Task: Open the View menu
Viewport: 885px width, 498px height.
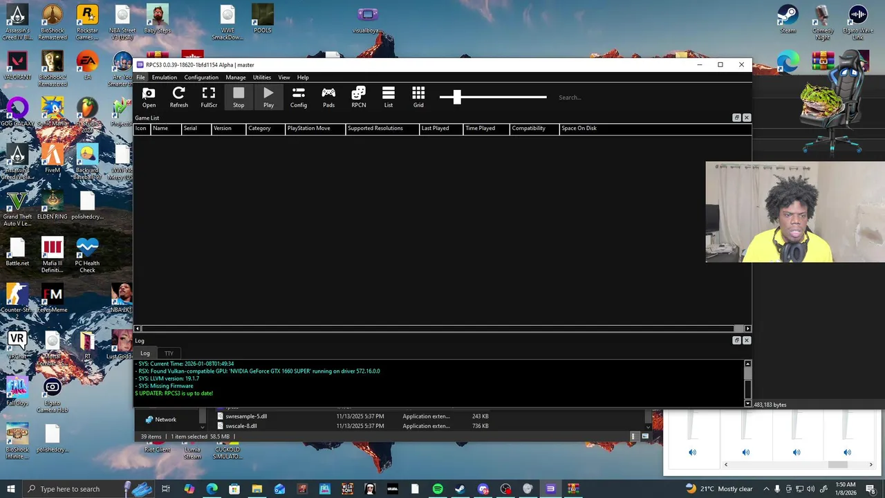Action: (x=284, y=77)
